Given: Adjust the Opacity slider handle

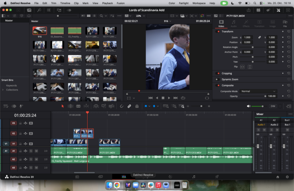Looking at the screenshot, I should coord(265,96).
